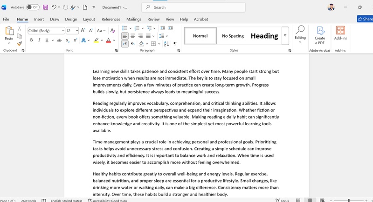
Task: Apply strikethrough to the text
Action: click(x=59, y=40)
